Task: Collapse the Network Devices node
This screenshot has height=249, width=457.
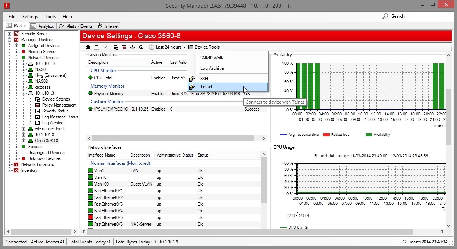Action: [17, 58]
